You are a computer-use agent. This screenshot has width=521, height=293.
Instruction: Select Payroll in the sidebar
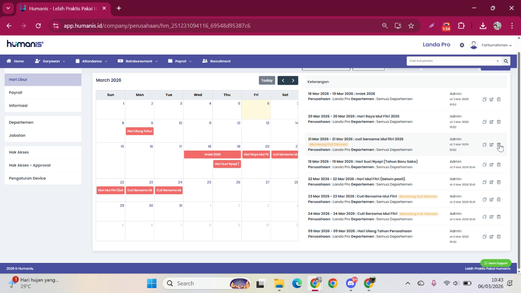(x=43, y=92)
